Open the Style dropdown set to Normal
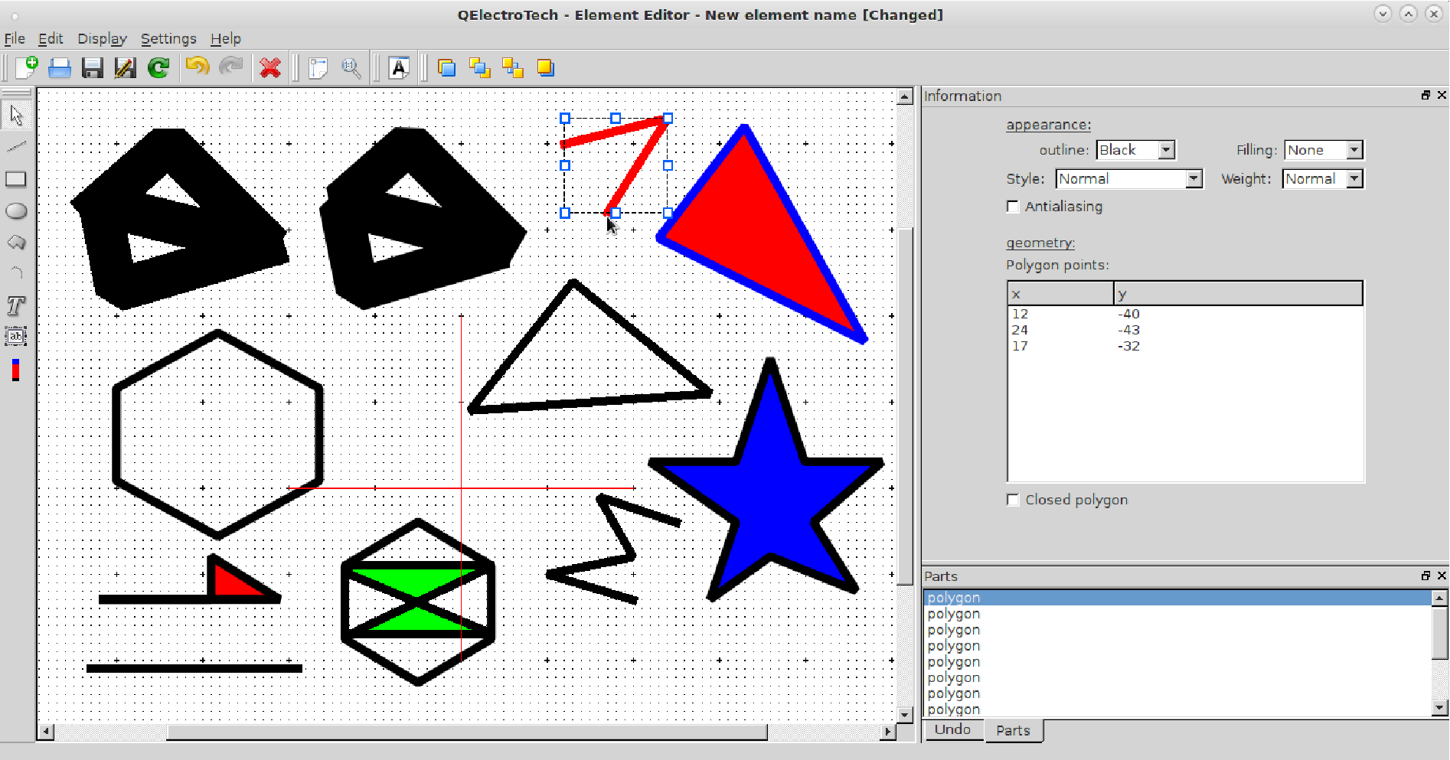Viewport: 1450px width, 760px height. (1128, 179)
